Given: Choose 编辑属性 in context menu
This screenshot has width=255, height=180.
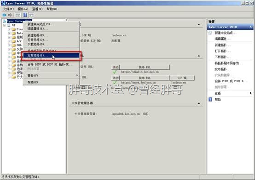Looking at the screenshot, I should tap(51, 29).
